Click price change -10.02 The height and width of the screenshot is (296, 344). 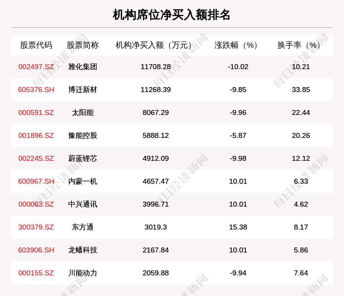tap(238, 67)
